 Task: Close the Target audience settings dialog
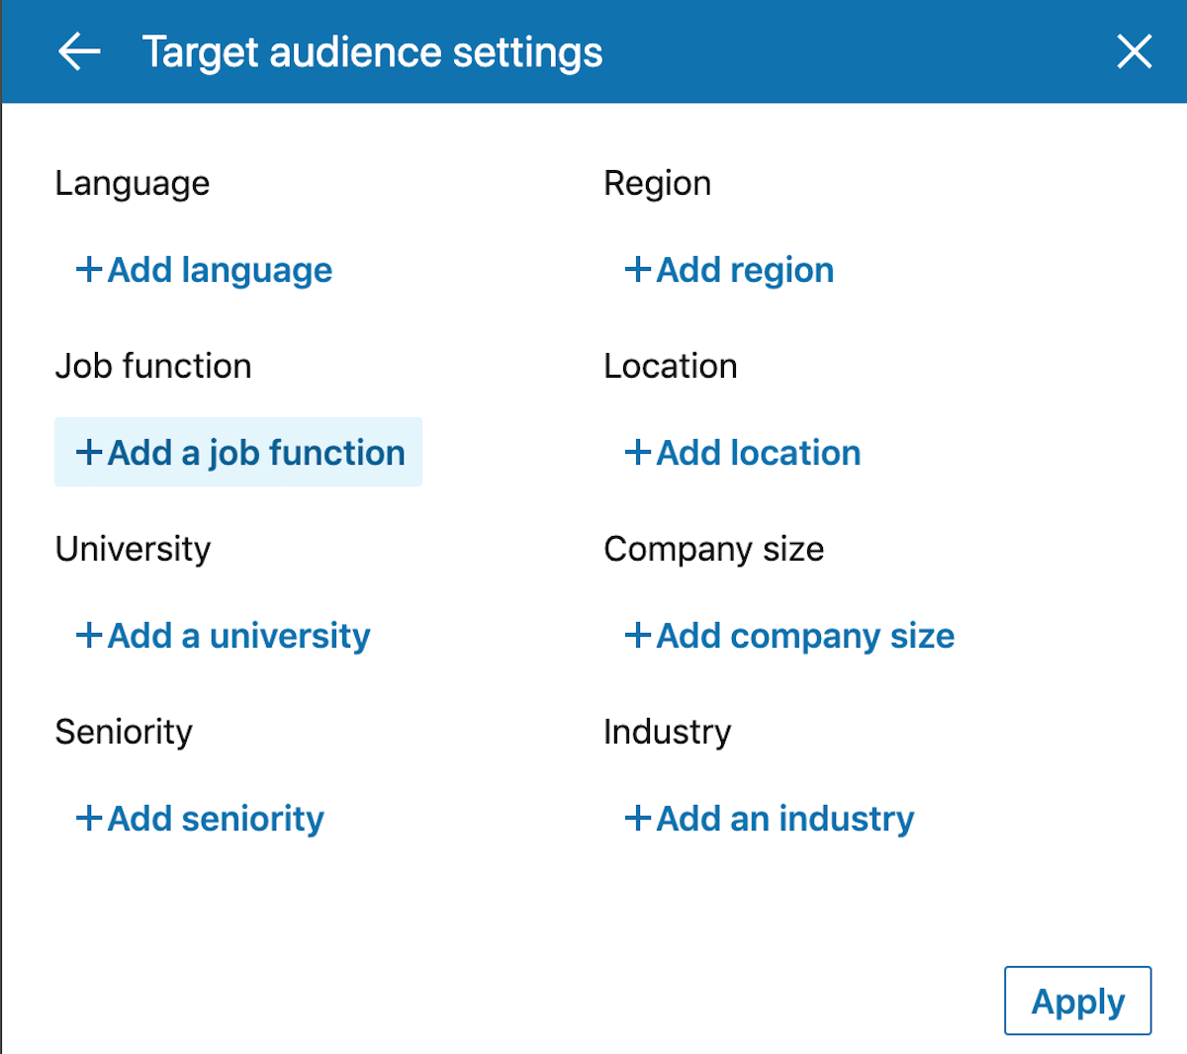[x=1135, y=51]
